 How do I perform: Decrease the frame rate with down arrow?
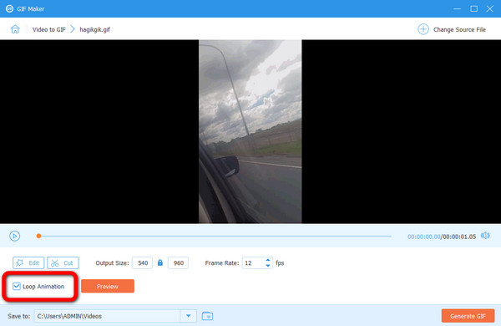click(x=268, y=266)
